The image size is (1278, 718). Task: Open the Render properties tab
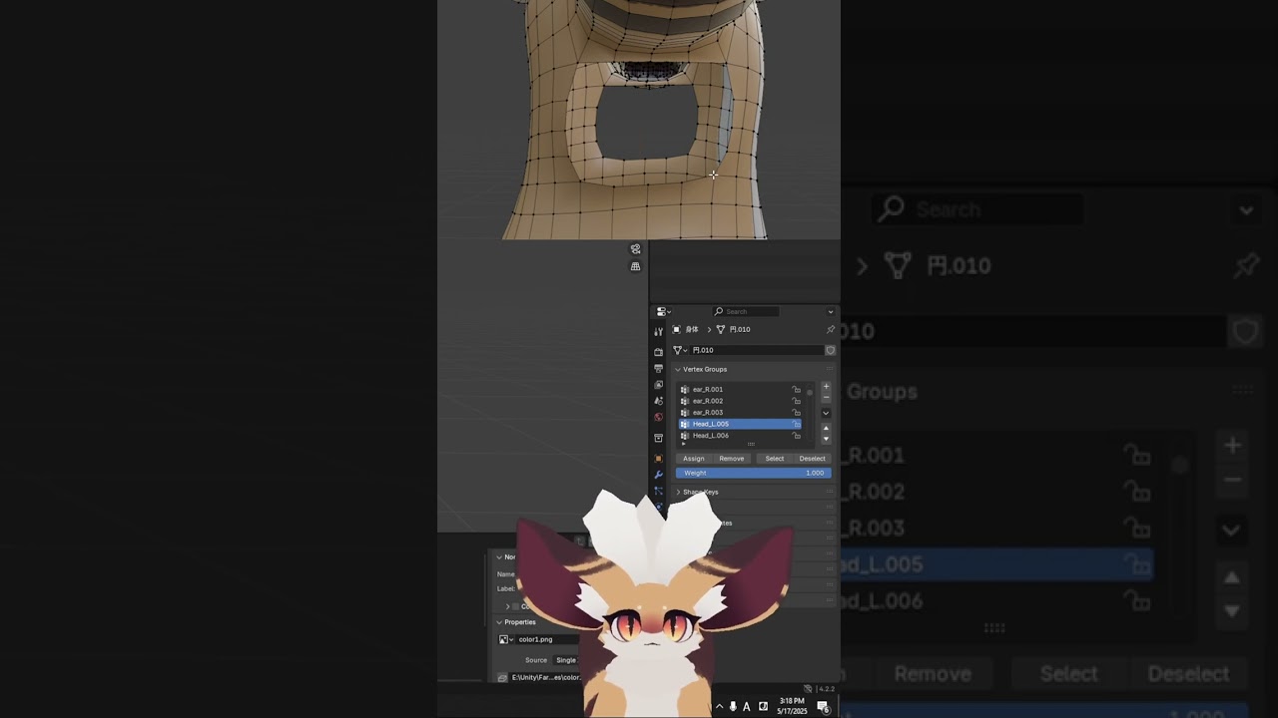[658, 352]
